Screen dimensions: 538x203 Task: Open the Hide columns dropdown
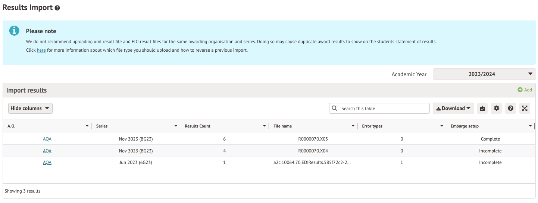[30, 109]
